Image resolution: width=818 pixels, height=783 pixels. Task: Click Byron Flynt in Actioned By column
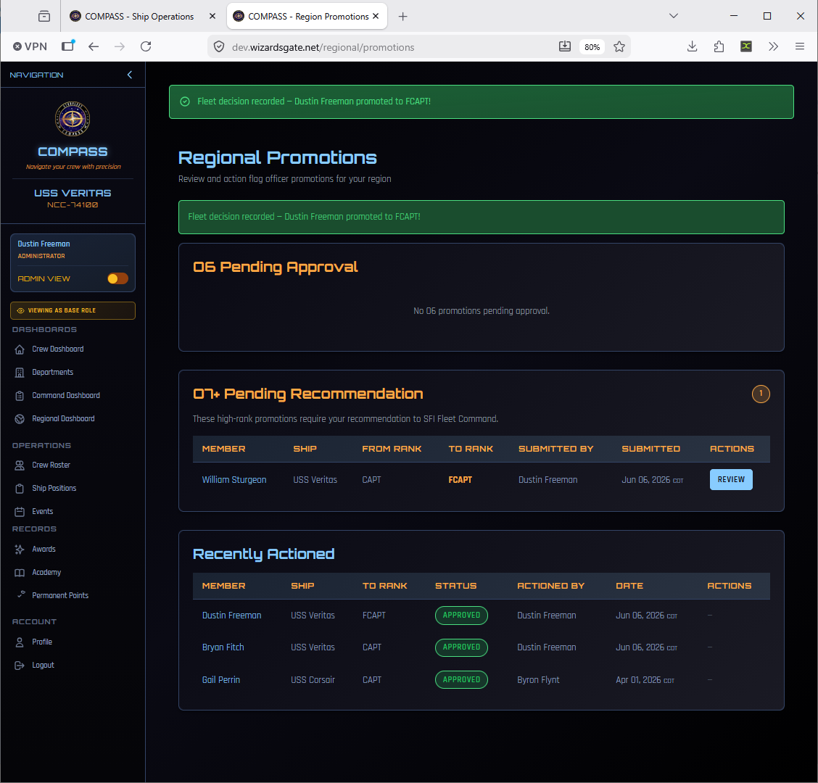(x=538, y=680)
